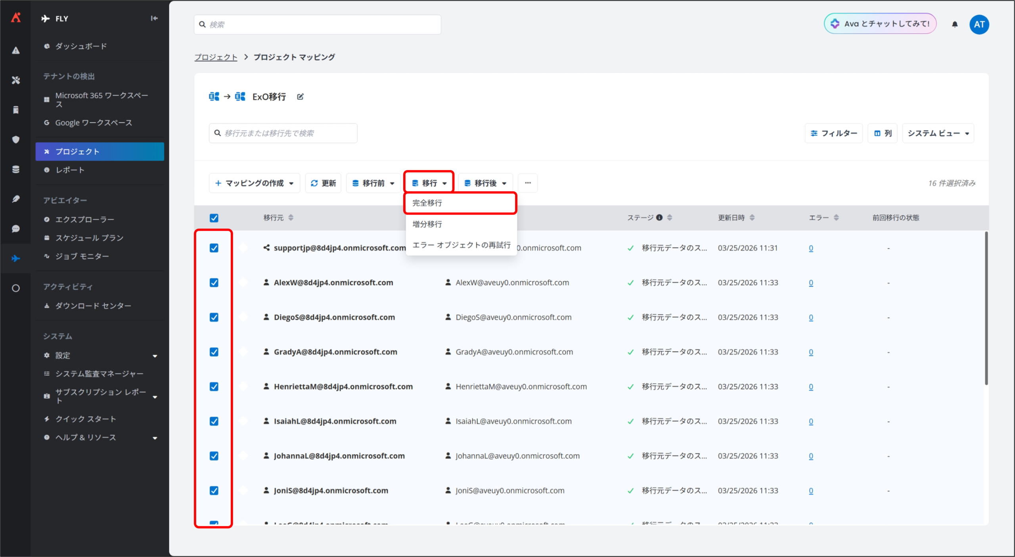
Task: Click the 更新 refresh button
Action: point(323,183)
